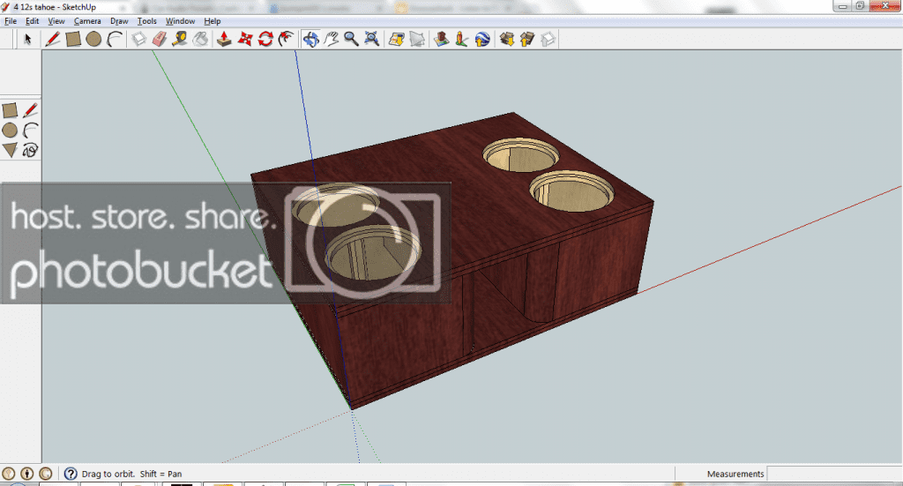The height and width of the screenshot is (486, 903).
Task: Open the Edit menu
Action: [33, 21]
